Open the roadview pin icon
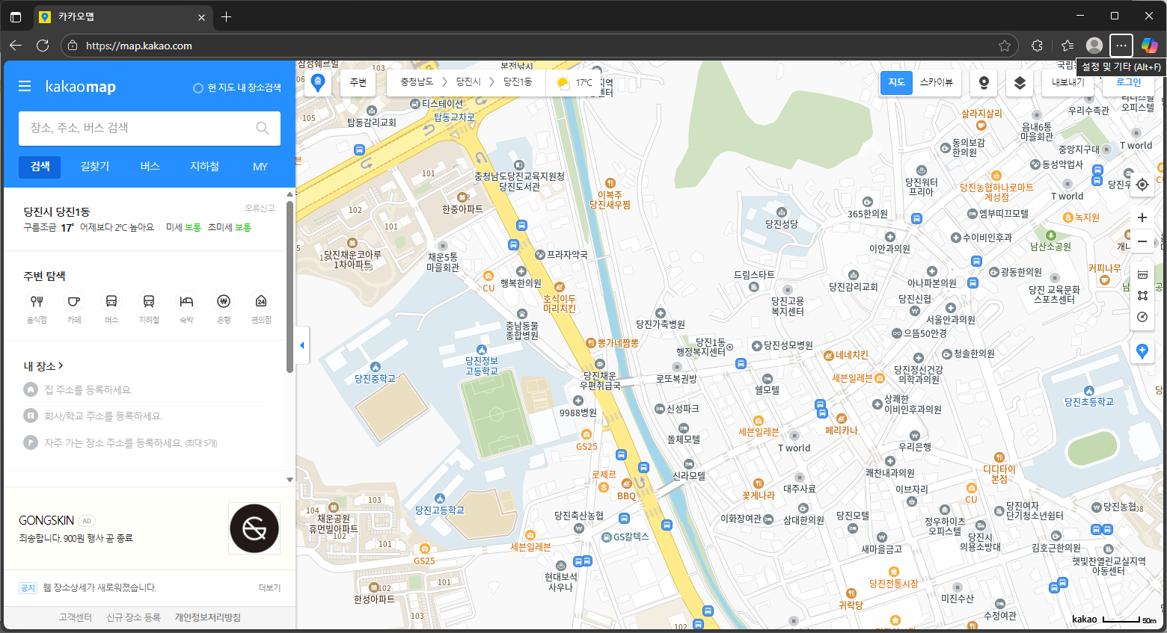The height and width of the screenshot is (633, 1167). tap(984, 82)
